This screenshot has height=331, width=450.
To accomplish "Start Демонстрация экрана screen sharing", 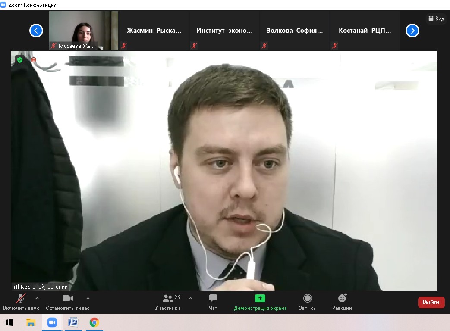I will 260,302.
